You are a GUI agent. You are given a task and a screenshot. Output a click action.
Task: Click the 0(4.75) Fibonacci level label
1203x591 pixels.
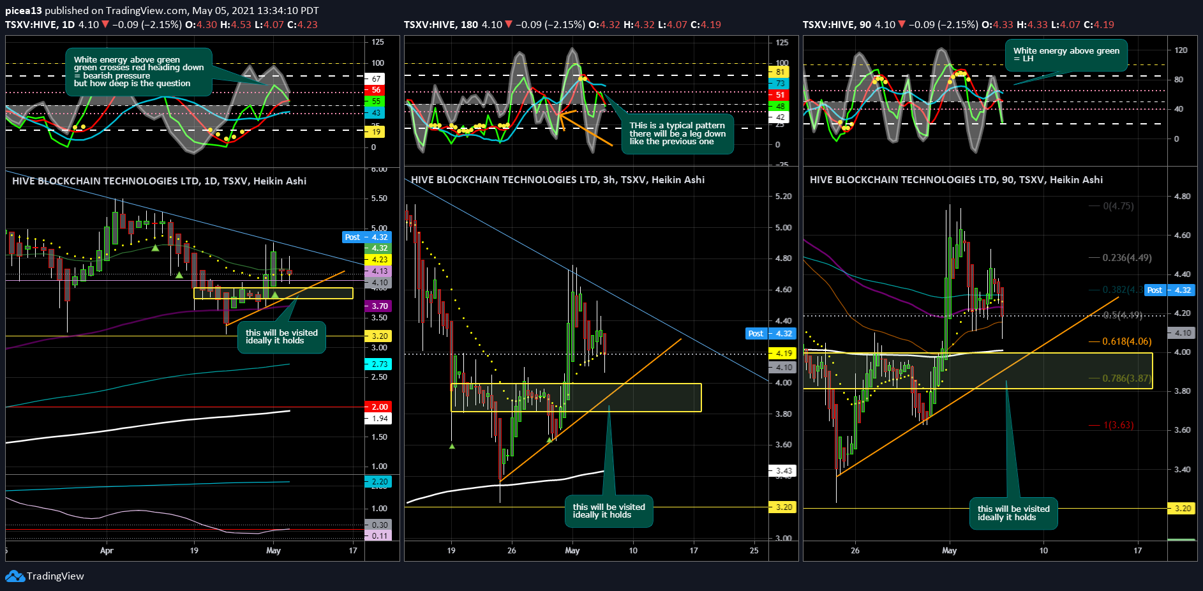[x=1118, y=206]
